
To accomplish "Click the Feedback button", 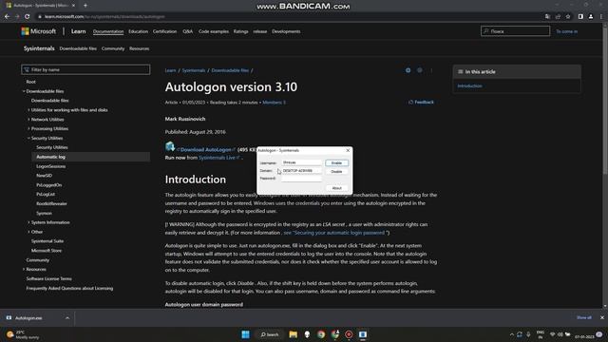I will 421,102.
